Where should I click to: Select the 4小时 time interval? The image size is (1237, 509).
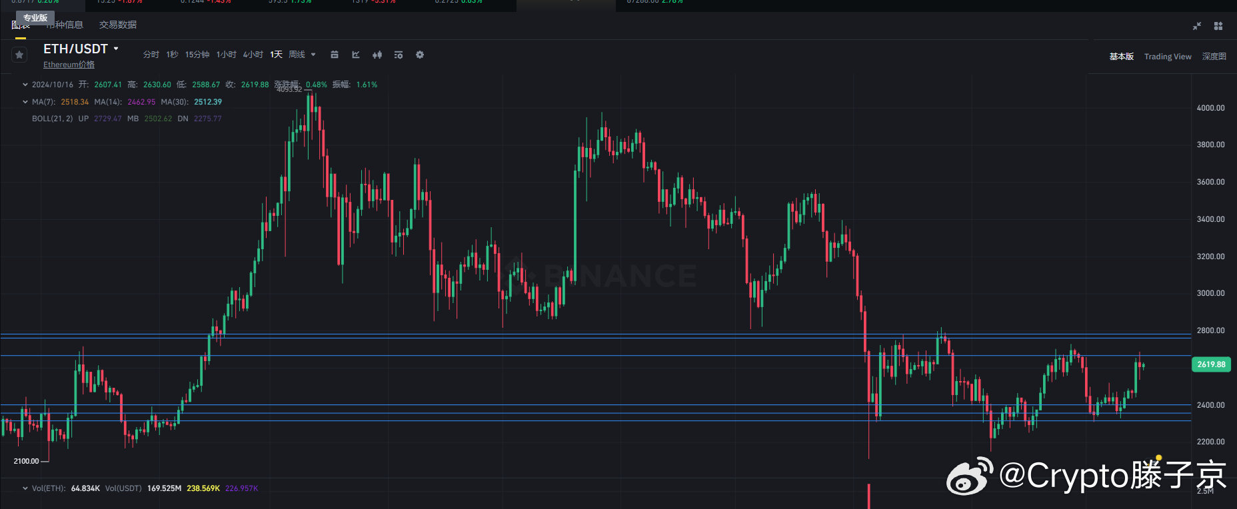253,55
